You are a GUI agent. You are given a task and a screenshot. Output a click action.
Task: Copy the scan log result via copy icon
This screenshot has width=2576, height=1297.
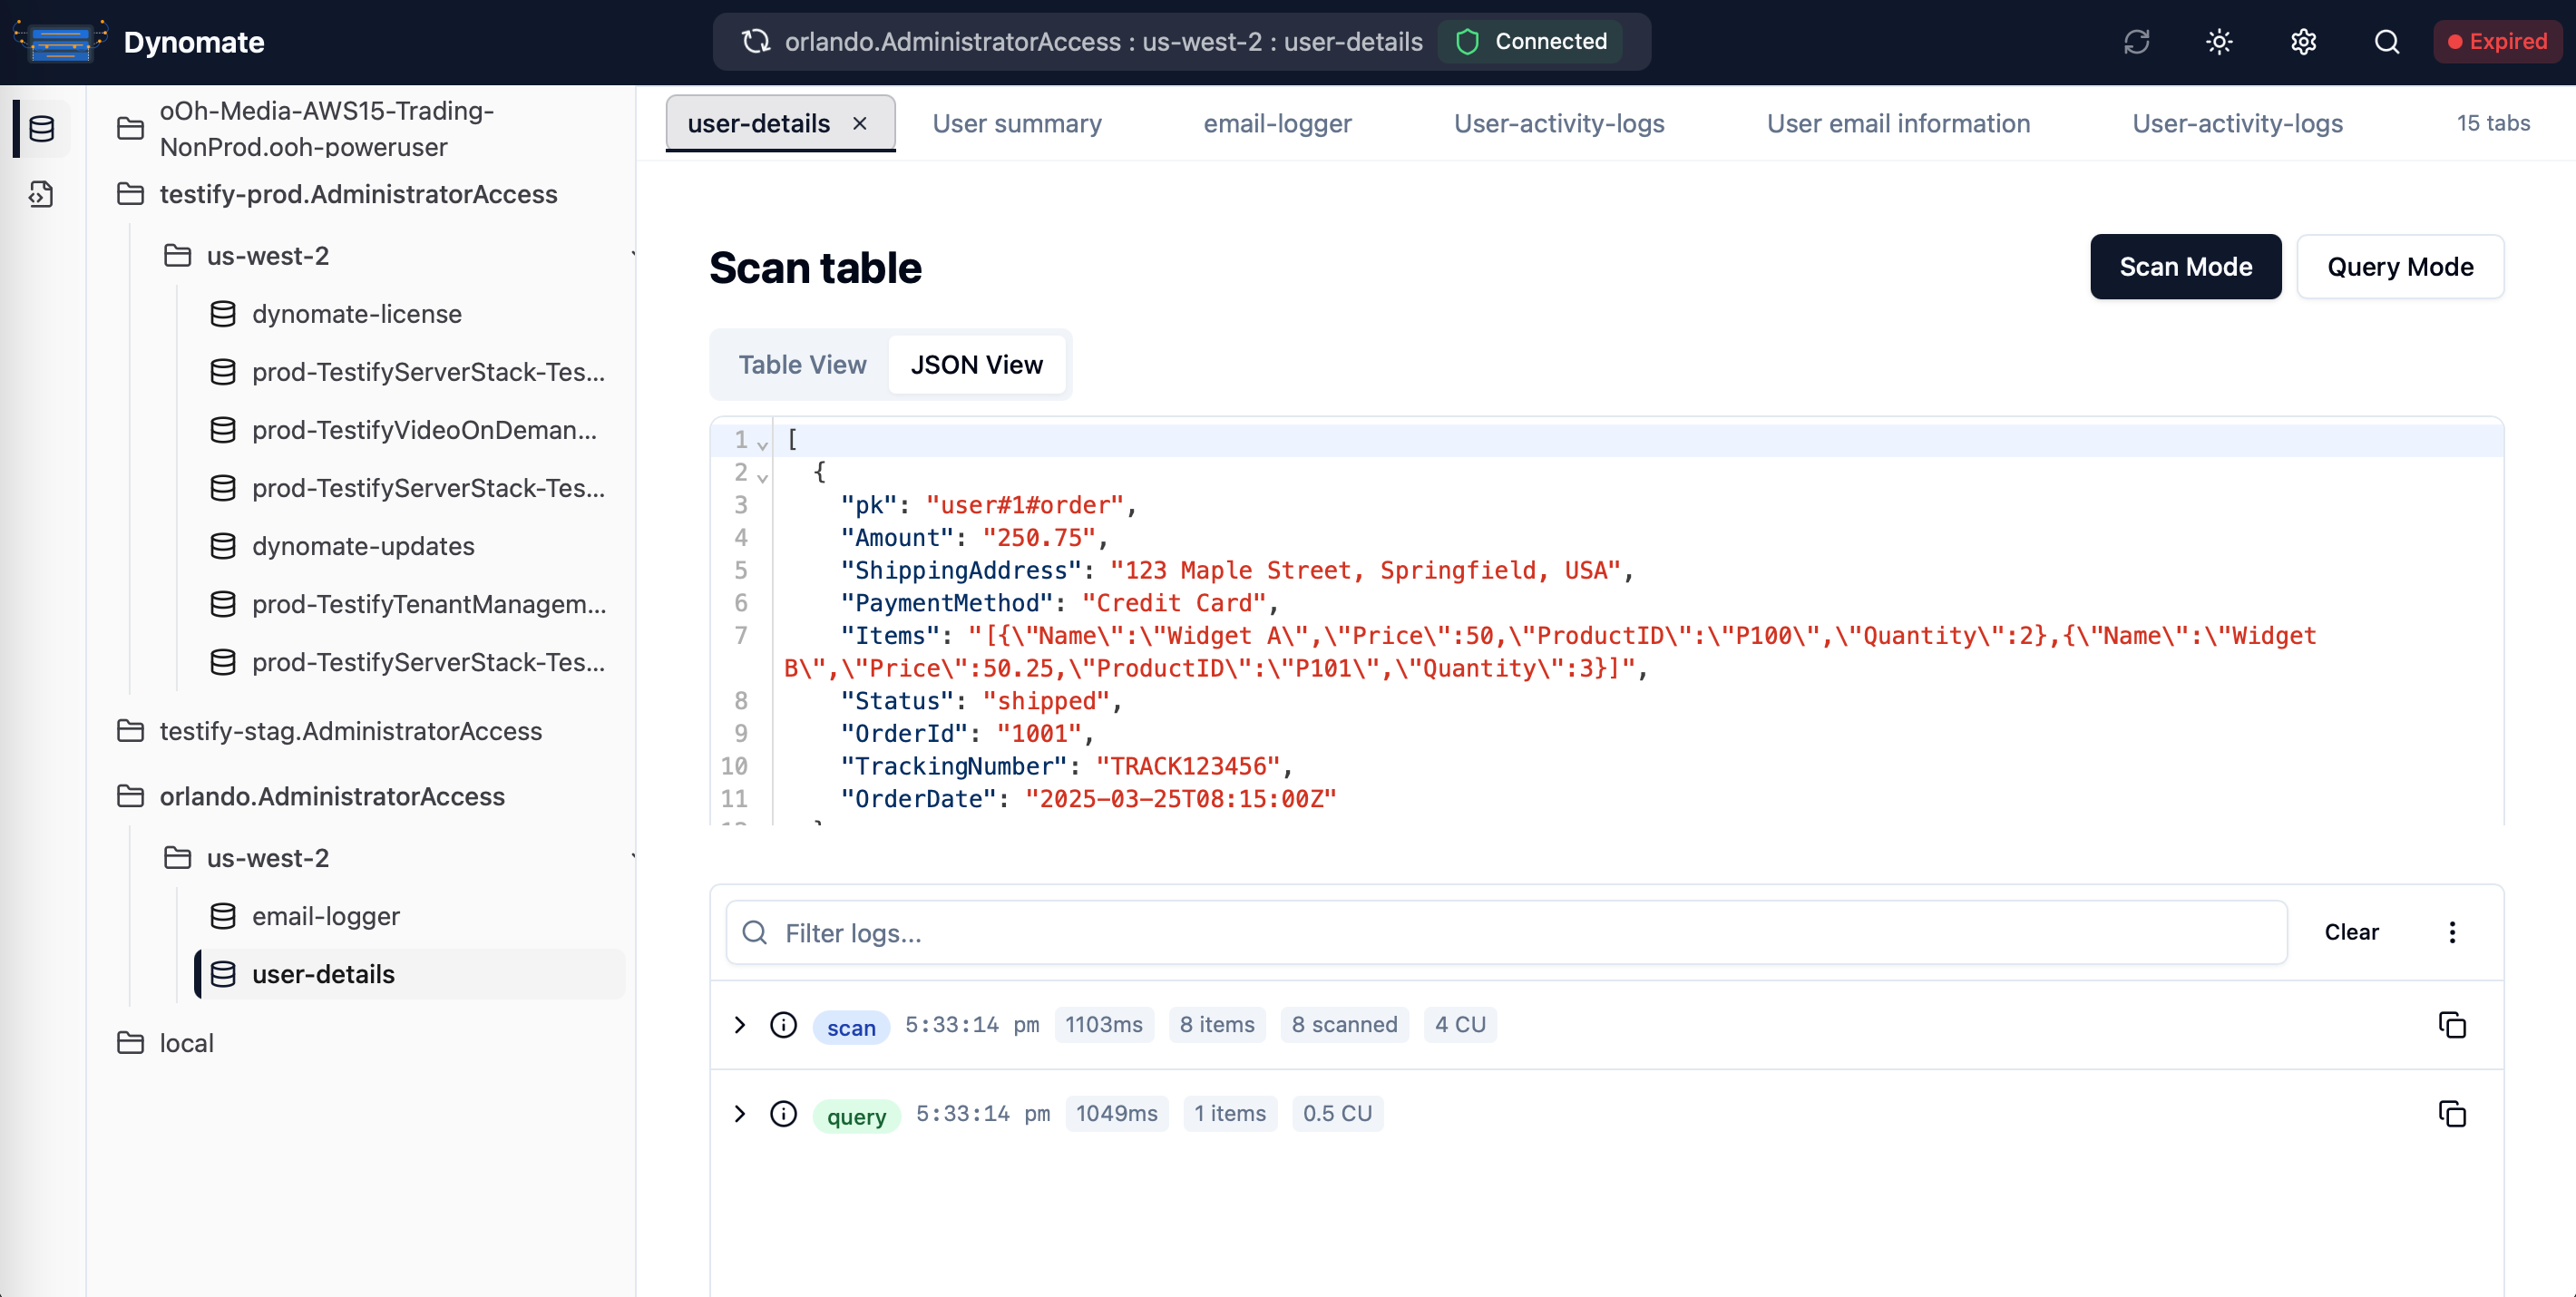click(2452, 1025)
